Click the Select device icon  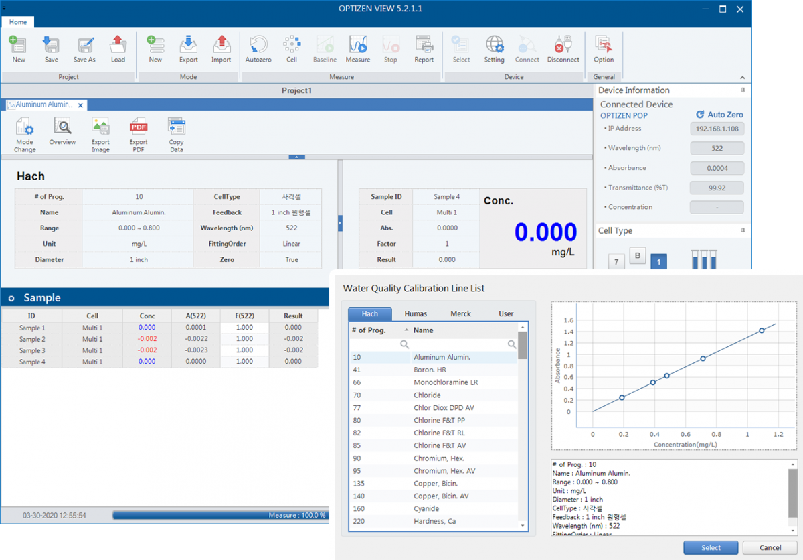coord(461,45)
